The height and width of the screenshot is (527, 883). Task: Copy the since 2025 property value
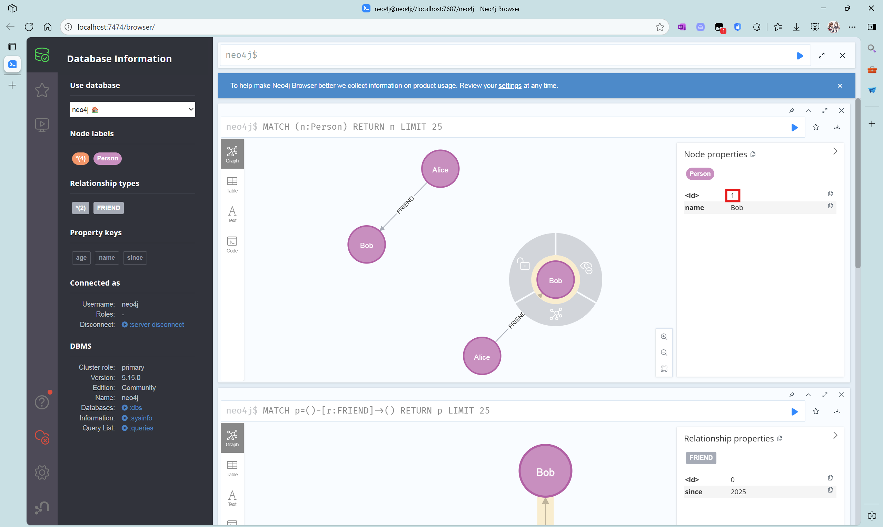point(830,490)
